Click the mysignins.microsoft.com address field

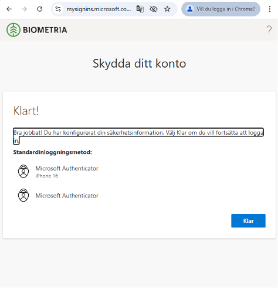coord(99,9)
